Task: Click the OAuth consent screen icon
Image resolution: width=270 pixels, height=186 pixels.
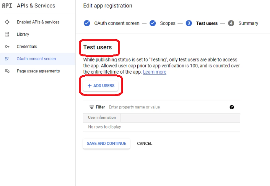Action: coord(7,59)
